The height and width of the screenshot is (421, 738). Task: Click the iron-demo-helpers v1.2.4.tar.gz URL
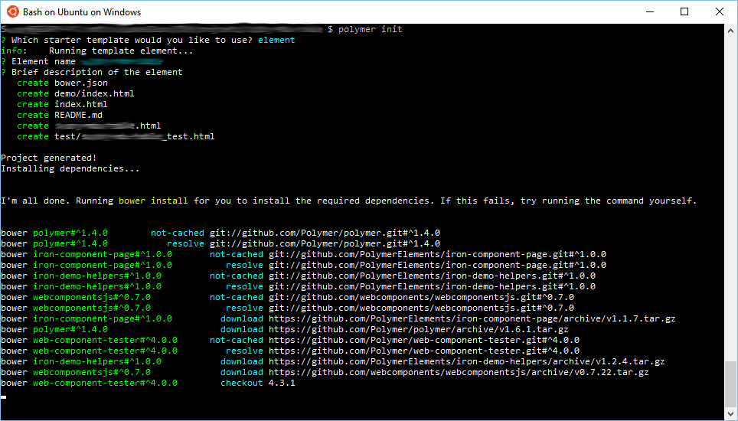coord(466,361)
